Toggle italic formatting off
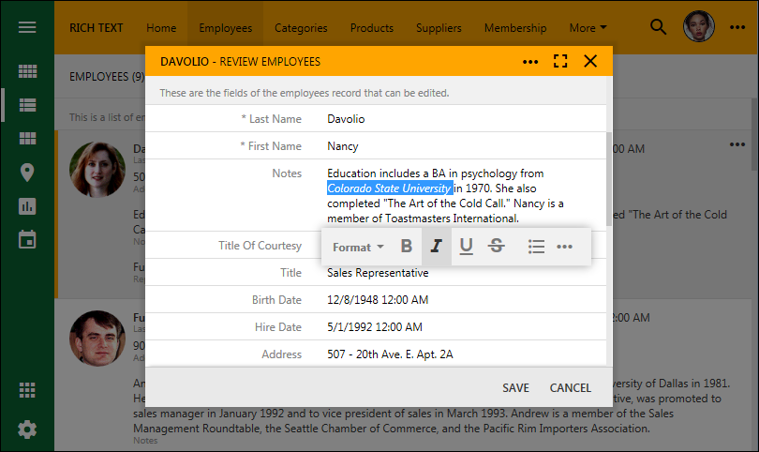This screenshot has width=759, height=452. 437,247
